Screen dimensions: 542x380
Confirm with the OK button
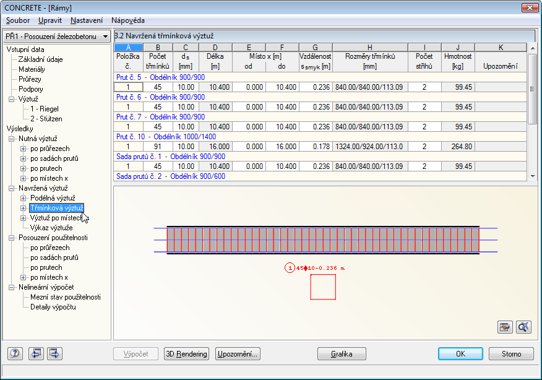coord(460,354)
